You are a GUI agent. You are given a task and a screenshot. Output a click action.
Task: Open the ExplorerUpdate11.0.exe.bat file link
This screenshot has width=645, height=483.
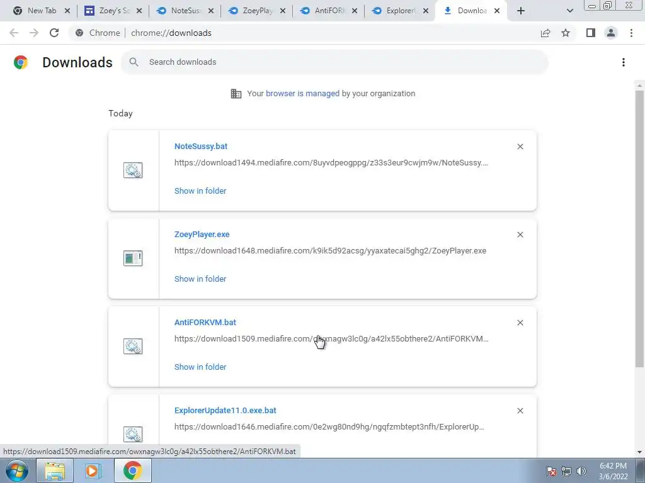point(225,410)
